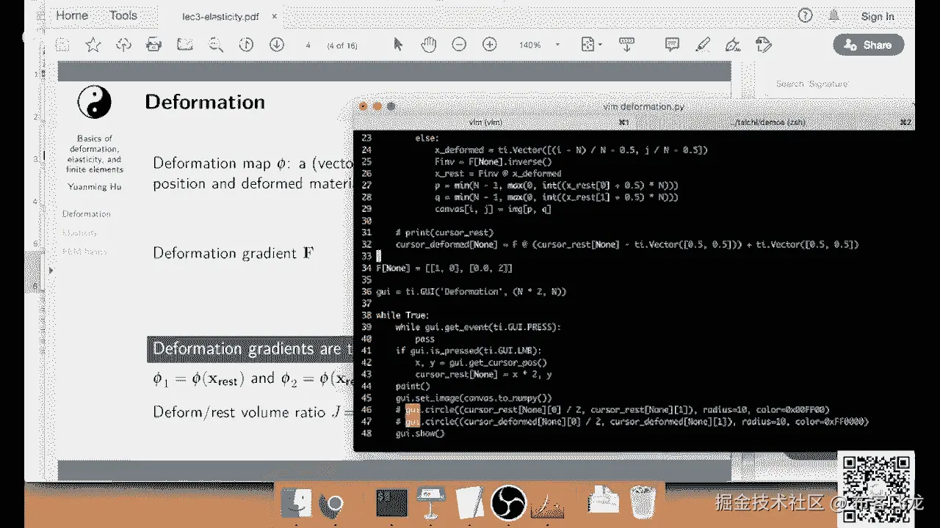Switch to the vim (vim) terminal tab
Viewport: 940px width, 528px height.
(485, 122)
